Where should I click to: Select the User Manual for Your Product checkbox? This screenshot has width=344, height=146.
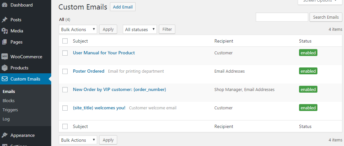(65, 53)
